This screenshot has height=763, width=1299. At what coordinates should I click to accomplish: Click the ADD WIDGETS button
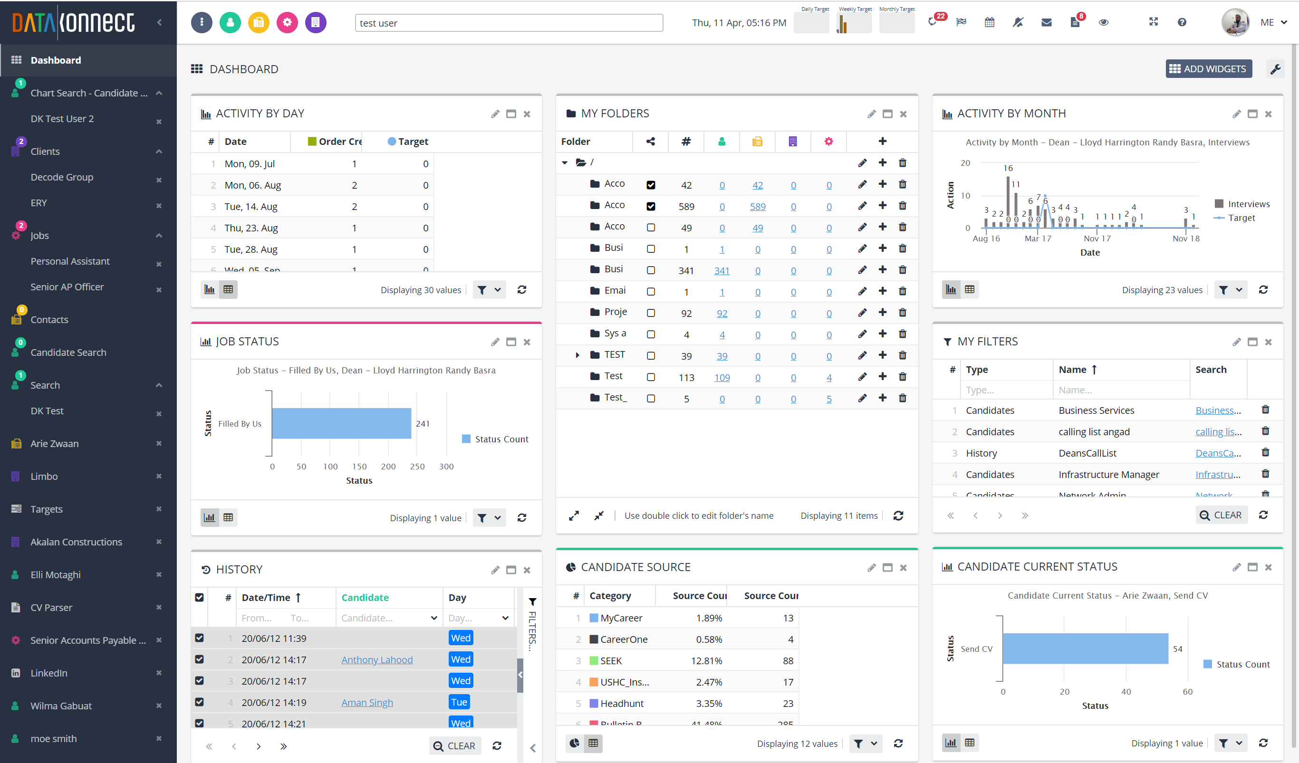pyautogui.click(x=1208, y=68)
